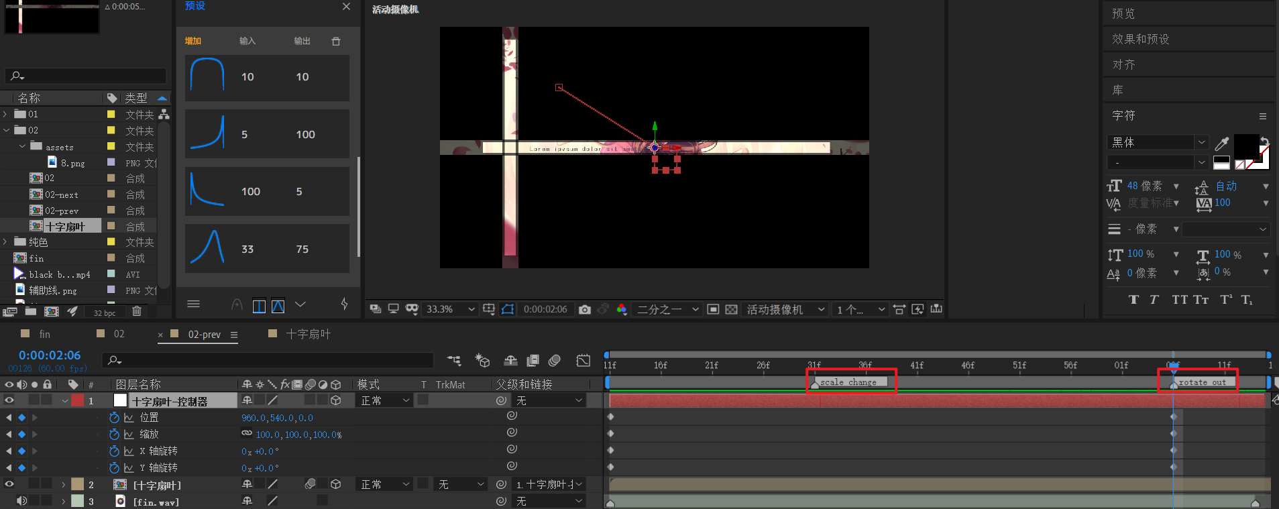
Task: Click the 增加 button in preset panel
Action: [193, 41]
